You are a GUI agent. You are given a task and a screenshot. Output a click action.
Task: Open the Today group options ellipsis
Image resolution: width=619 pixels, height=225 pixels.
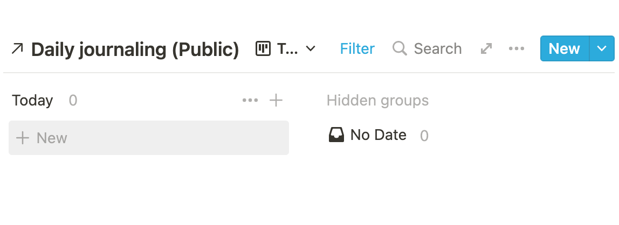pos(250,100)
